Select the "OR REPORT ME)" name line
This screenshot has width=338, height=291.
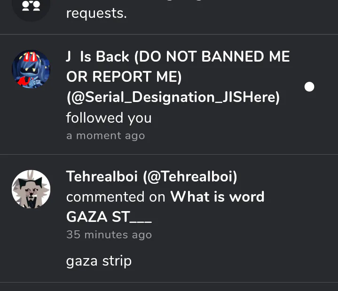tap(124, 77)
